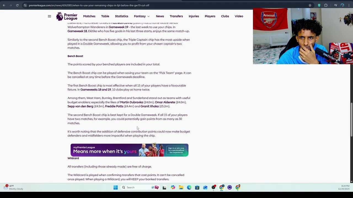Open Microsoft Edge from the taskbar
353x198 pixels.
189,188
